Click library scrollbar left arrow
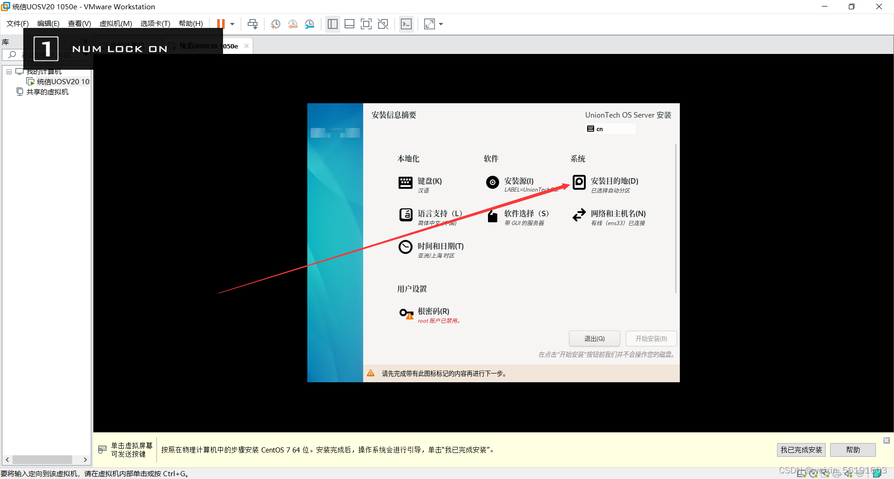Image resolution: width=894 pixels, height=479 pixels. click(7, 459)
